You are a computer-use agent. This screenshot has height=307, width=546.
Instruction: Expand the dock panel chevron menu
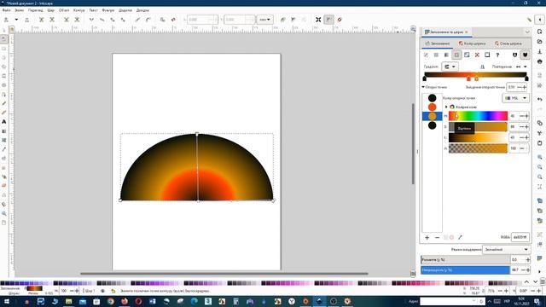(527, 32)
